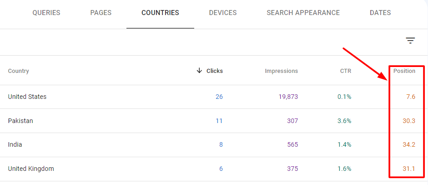The image size is (428, 185).
Task: Sort by Clicks column header
Action: pyautogui.click(x=215, y=71)
